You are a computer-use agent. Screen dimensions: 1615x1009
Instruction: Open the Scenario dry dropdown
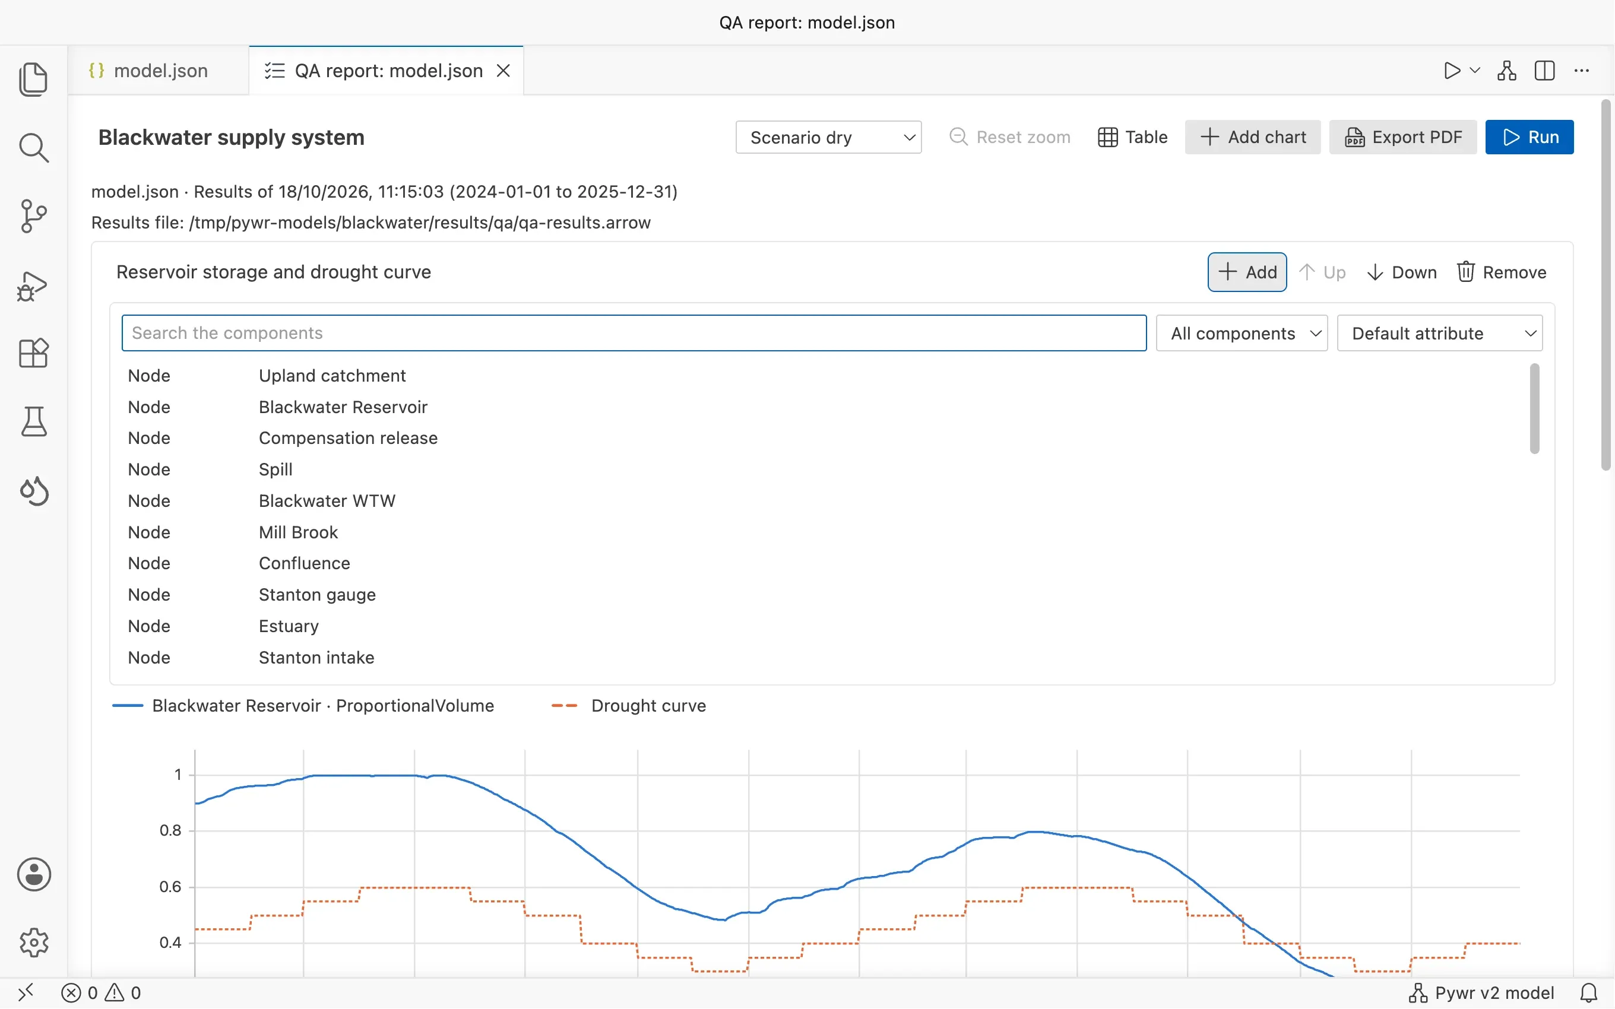tap(828, 138)
